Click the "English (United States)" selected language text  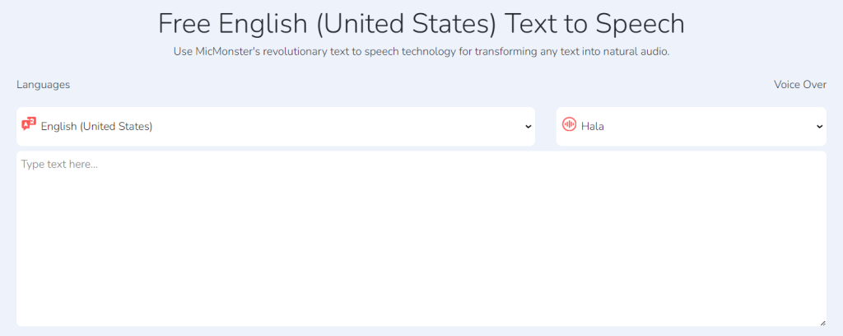[96, 126]
